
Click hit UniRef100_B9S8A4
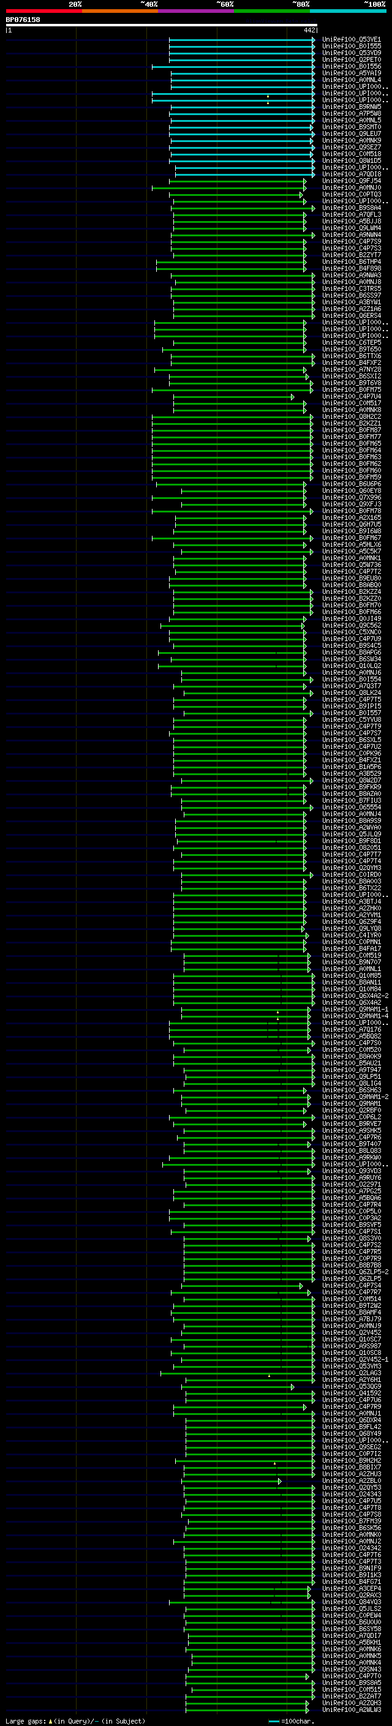(x=351, y=208)
